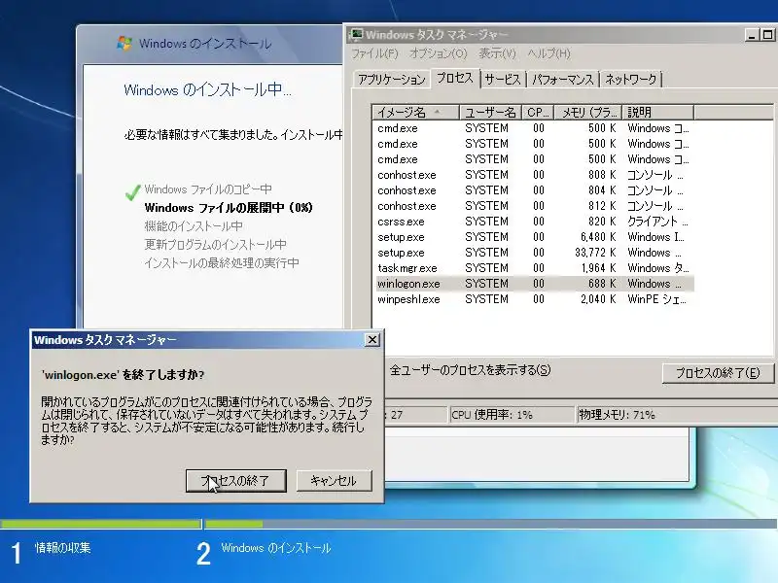Click the Windows flag icon in installer title
The height and width of the screenshot is (583, 778).
tap(124, 43)
